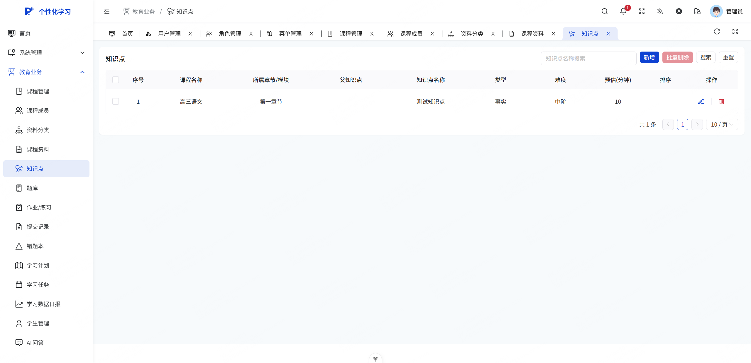Screen dimensions: 751x363
Task: Click the red trash delete icon
Action: click(x=722, y=102)
